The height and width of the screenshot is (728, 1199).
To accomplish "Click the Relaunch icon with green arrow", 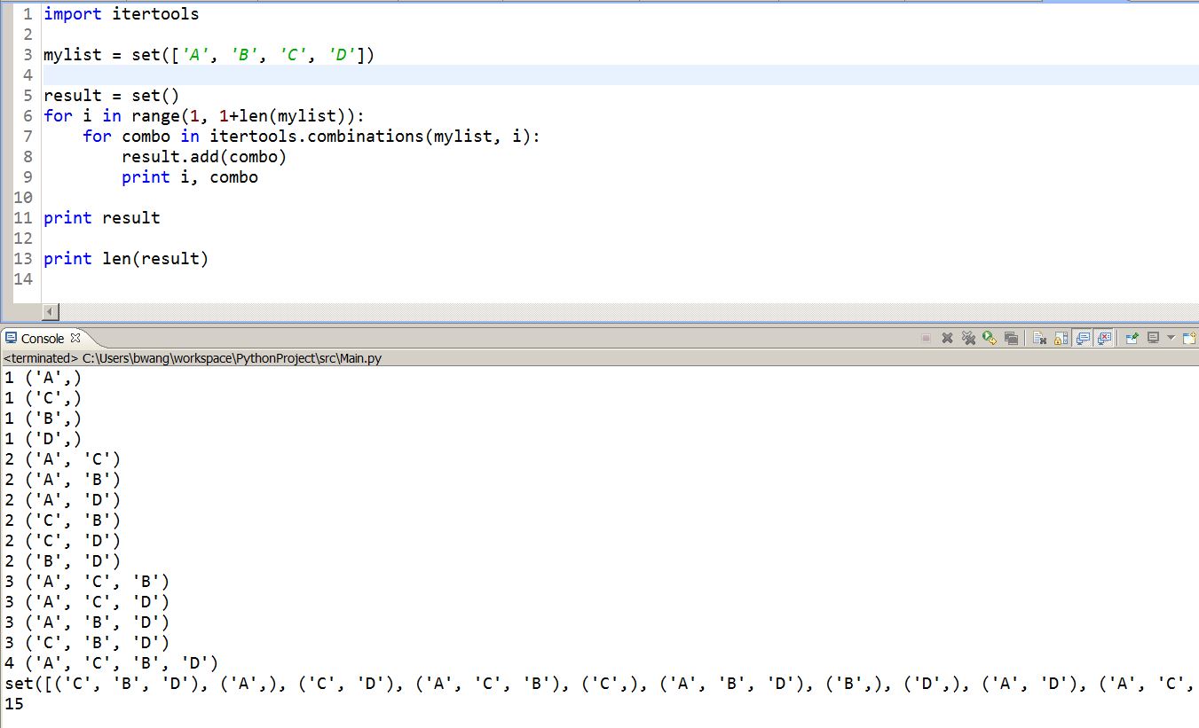I will coord(988,338).
